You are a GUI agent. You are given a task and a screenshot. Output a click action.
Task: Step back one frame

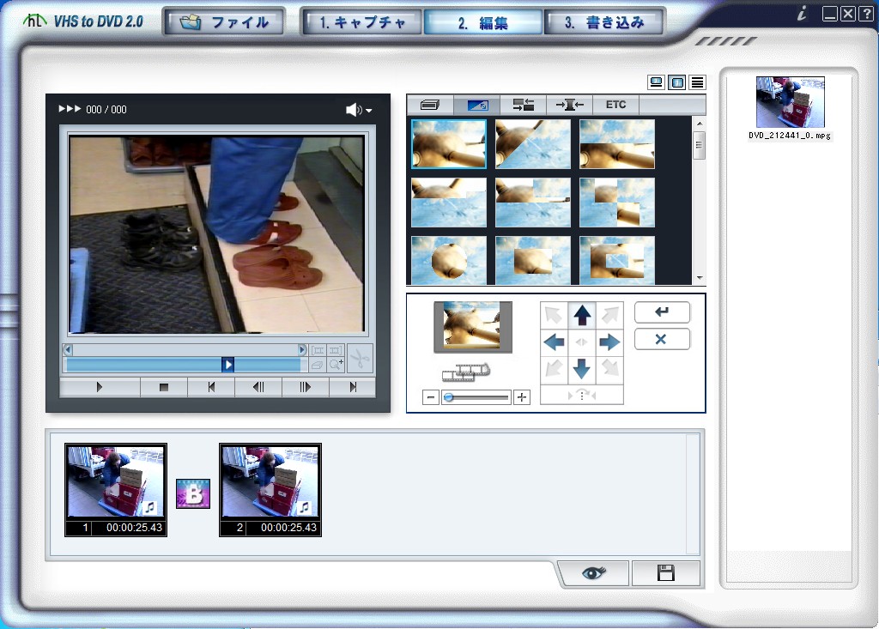pyautogui.click(x=258, y=387)
